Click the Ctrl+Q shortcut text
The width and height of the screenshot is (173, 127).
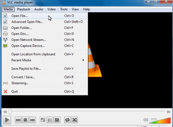pos(69,91)
